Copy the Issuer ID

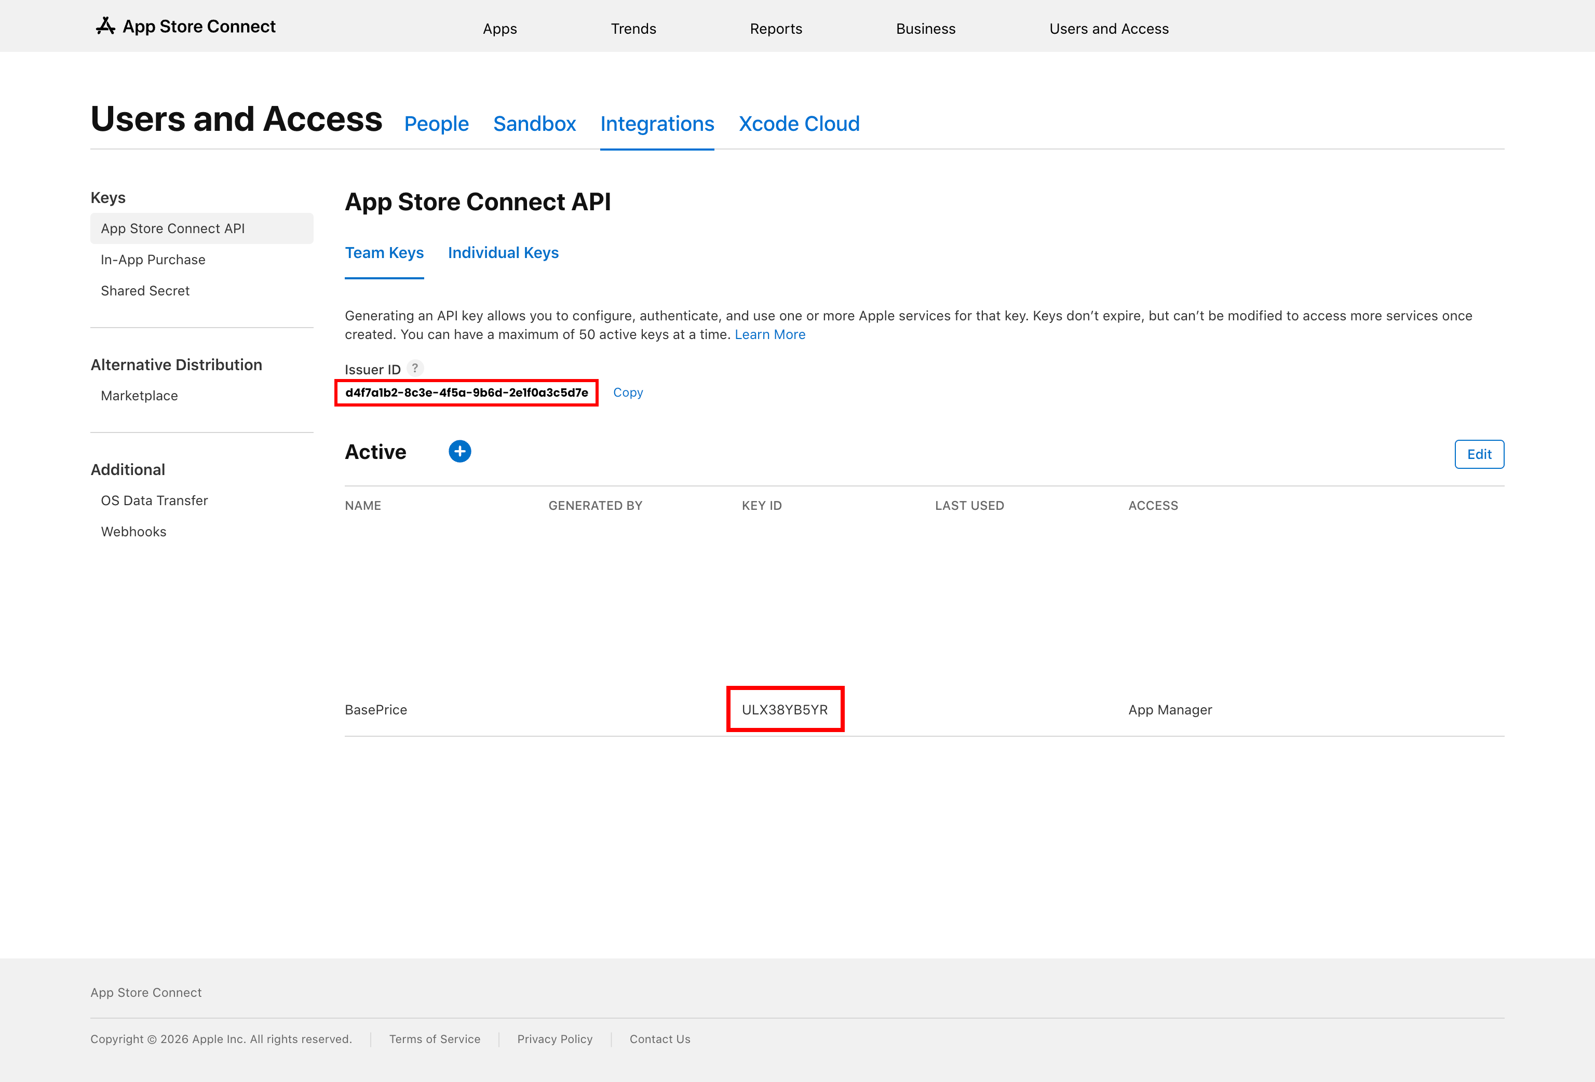tap(628, 393)
